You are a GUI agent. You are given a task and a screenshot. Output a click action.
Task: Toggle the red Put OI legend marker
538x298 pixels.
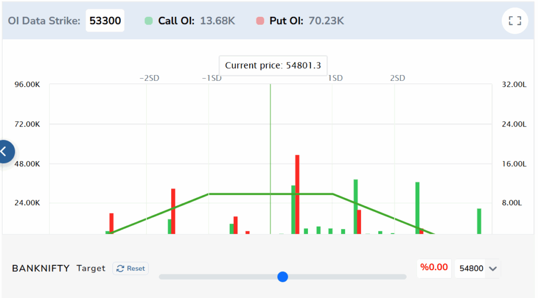point(260,21)
